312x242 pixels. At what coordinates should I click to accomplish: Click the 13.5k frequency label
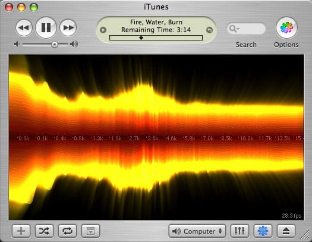click(282, 139)
